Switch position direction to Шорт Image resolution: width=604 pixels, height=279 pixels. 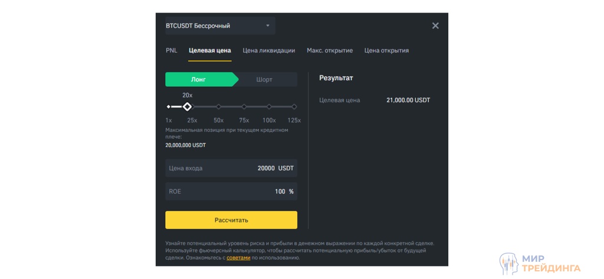tap(264, 80)
